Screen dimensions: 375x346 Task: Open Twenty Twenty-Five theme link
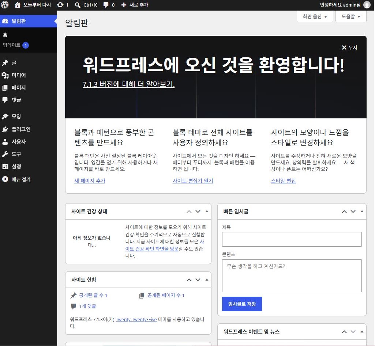point(136,319)
